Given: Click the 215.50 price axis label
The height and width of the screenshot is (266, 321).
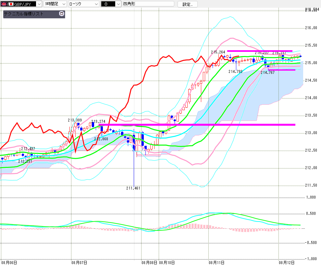Looking at the screenshot, I should 311,45.
